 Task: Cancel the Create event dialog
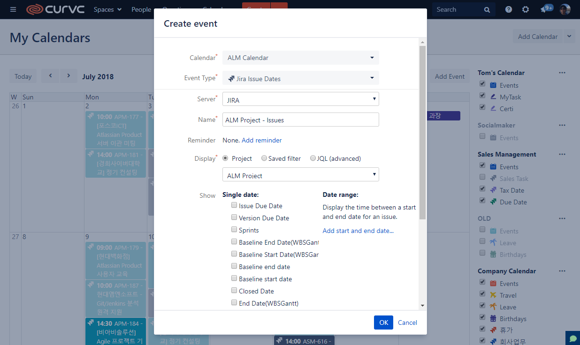coord(407,322)
